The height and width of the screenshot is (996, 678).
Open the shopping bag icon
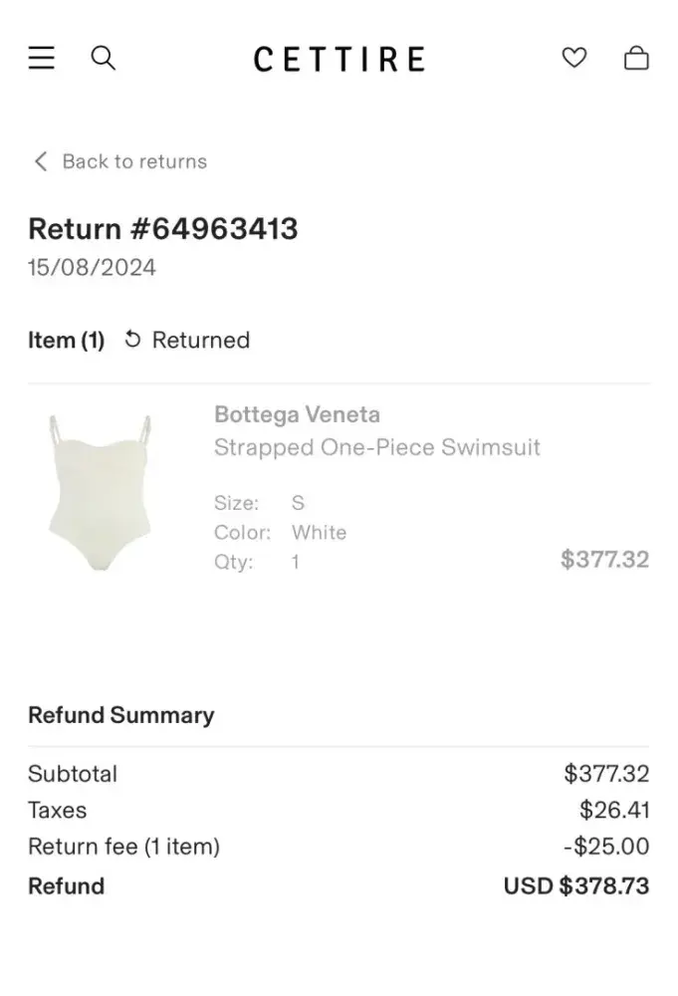tap(636, 58)
